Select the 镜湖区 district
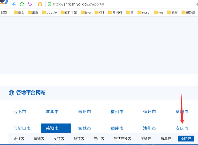This screenshot has height=145, width=198. [39, 139]
